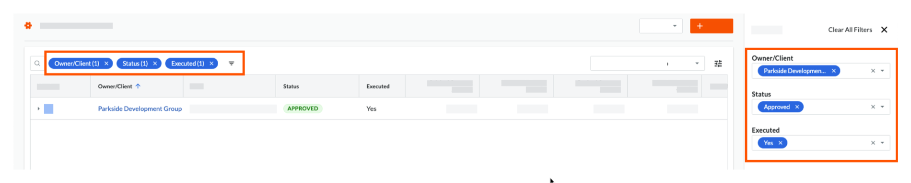This screenshot has height=183, width=911.
Task: Remove the Approved tag in Status filter
Action: 797,107
